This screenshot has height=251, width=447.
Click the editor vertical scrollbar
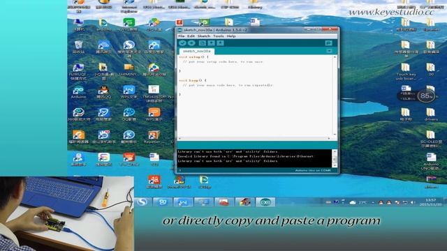coord(335,96)
